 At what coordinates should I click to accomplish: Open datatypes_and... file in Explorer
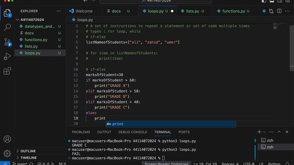pyautogui.click(x=40, y=27)
